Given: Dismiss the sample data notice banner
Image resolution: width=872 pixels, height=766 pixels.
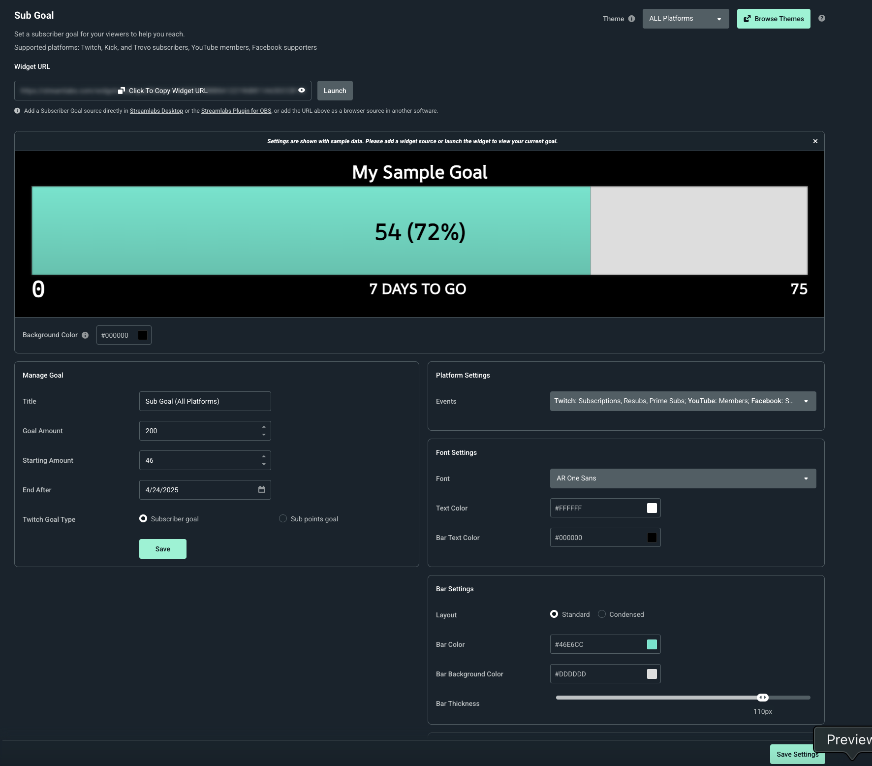Looking at the screenshot, I should coord(815,141).
